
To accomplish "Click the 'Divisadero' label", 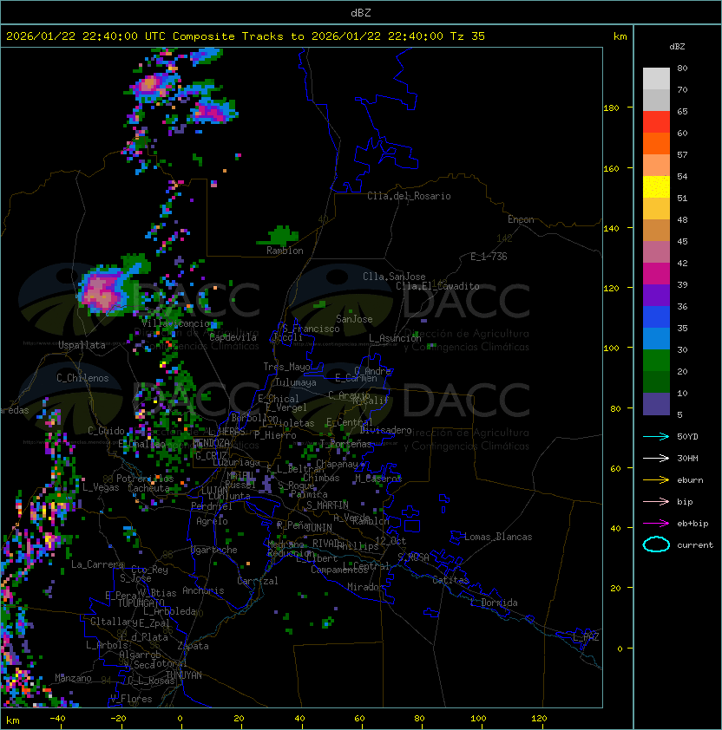I will [x=386, y=430].
